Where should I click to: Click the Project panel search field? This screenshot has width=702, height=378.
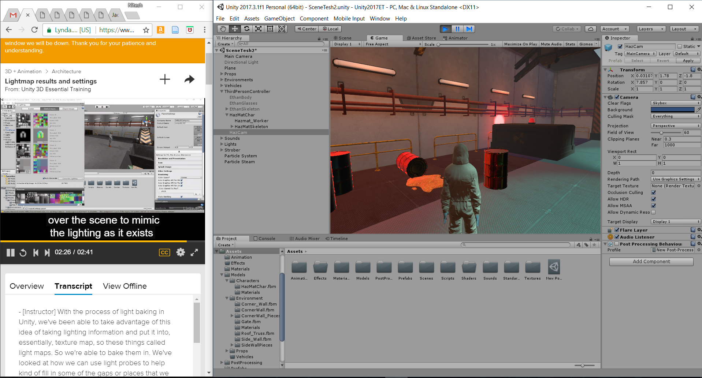click(516, 245)
